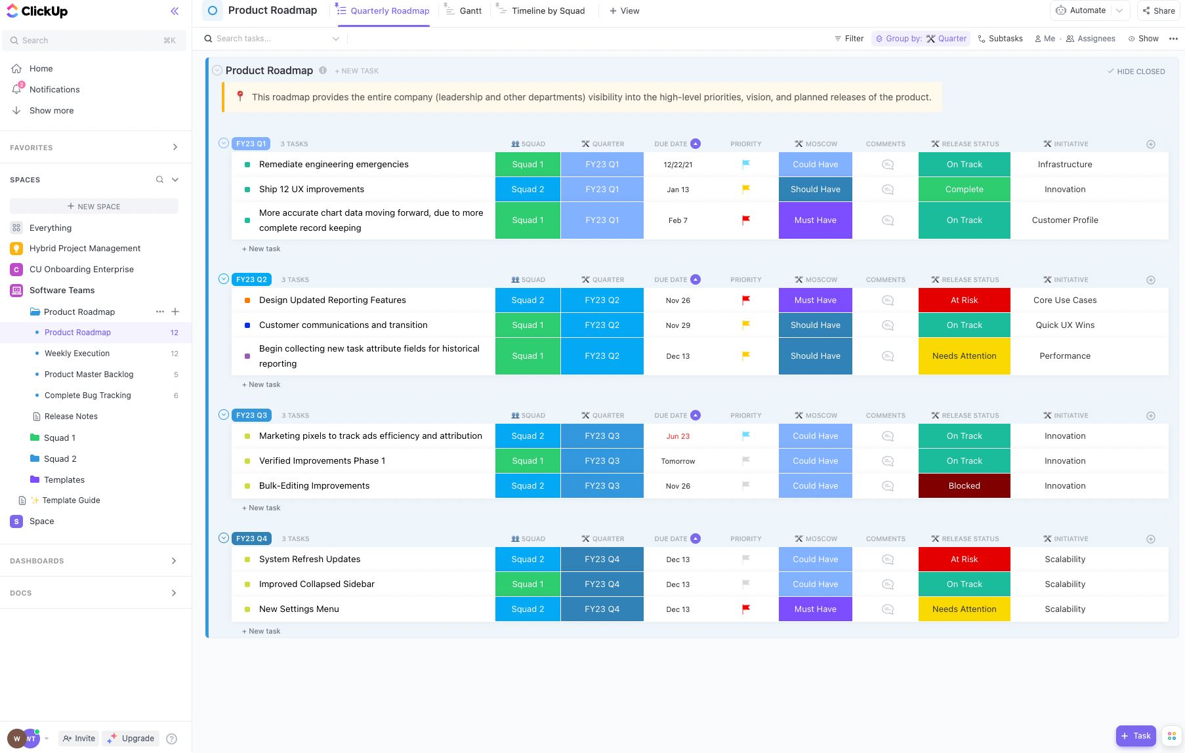The width and height of the screenshot is (1185, 753).
Task: Click the At Risk status for Design Updated Reporting Features
Action: pyautogui.click(x=964, y=300)
